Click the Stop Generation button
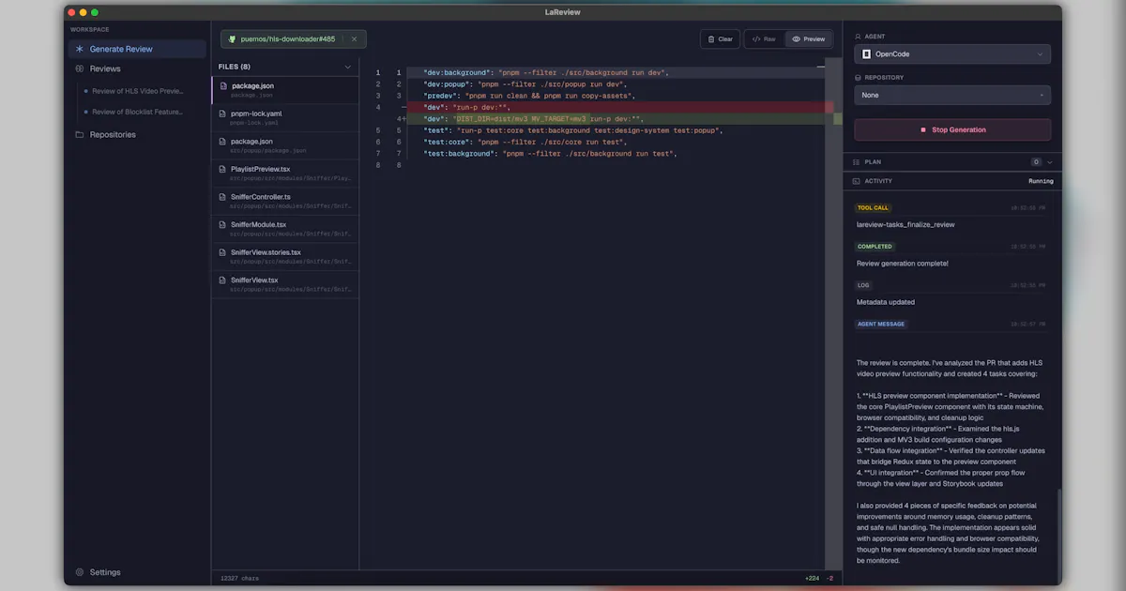The height and width of the screenshot is (591, 1126). coord(952,130)
